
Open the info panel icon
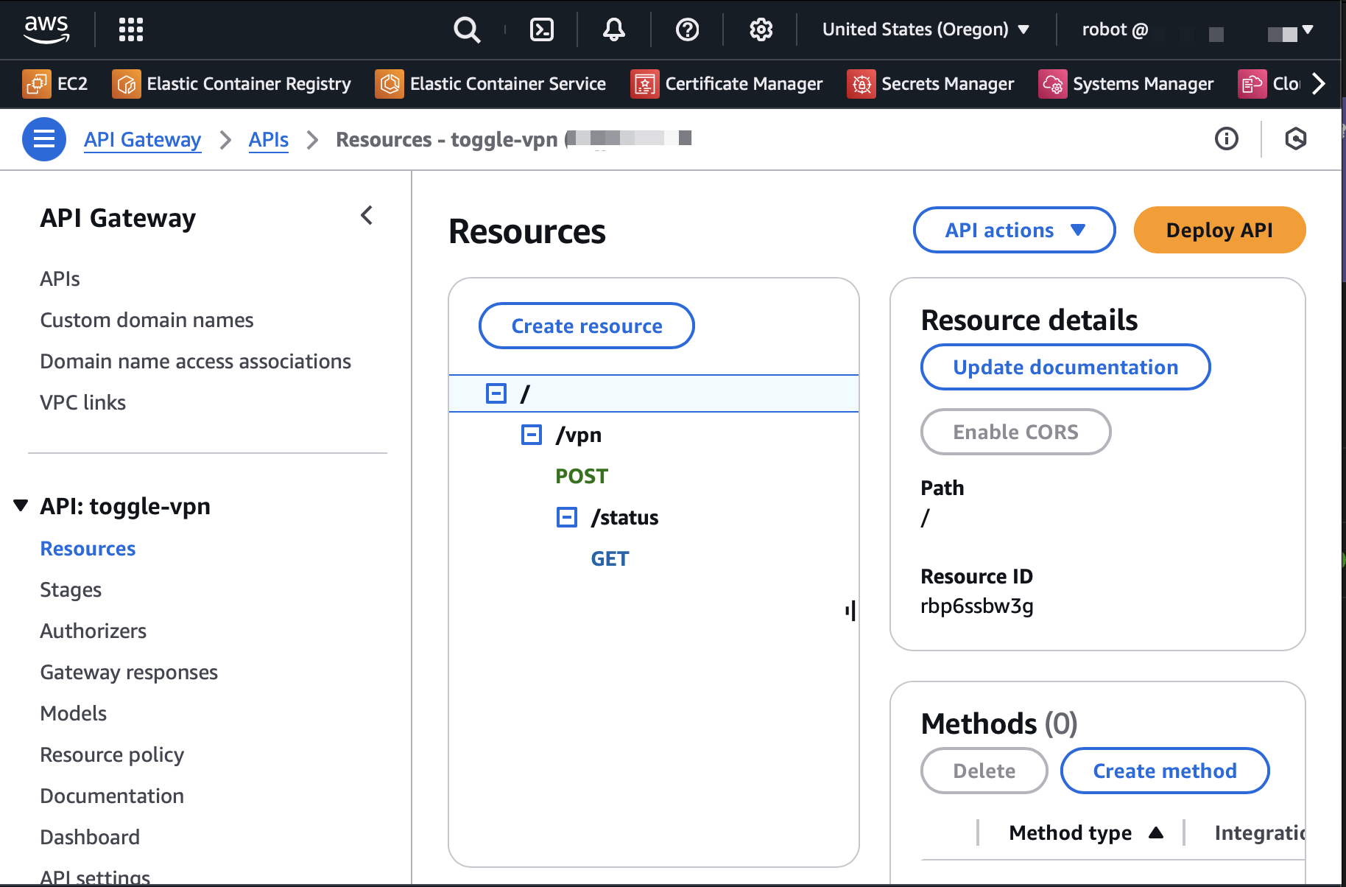(1227, 139)
